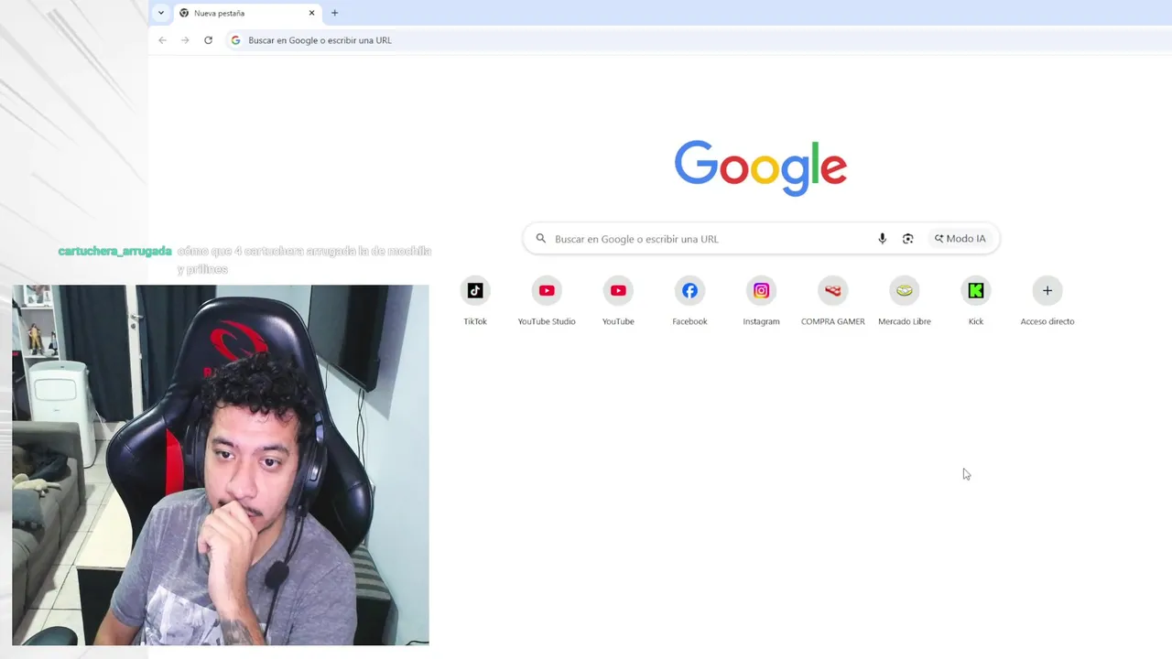Select the Nueva pestaña tab

[247, 14]
